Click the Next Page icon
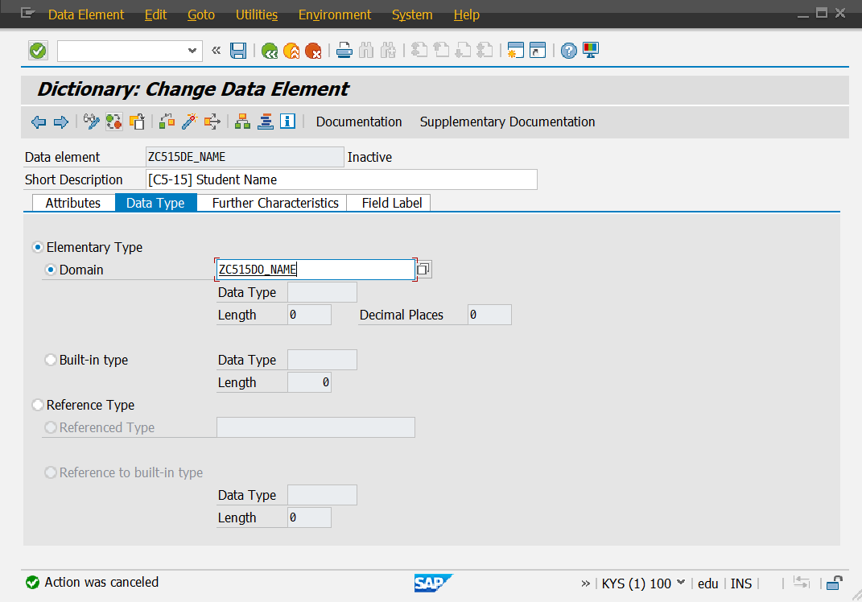Image resolution: width=862 pixels, height=602 pixels. point(463,52)
